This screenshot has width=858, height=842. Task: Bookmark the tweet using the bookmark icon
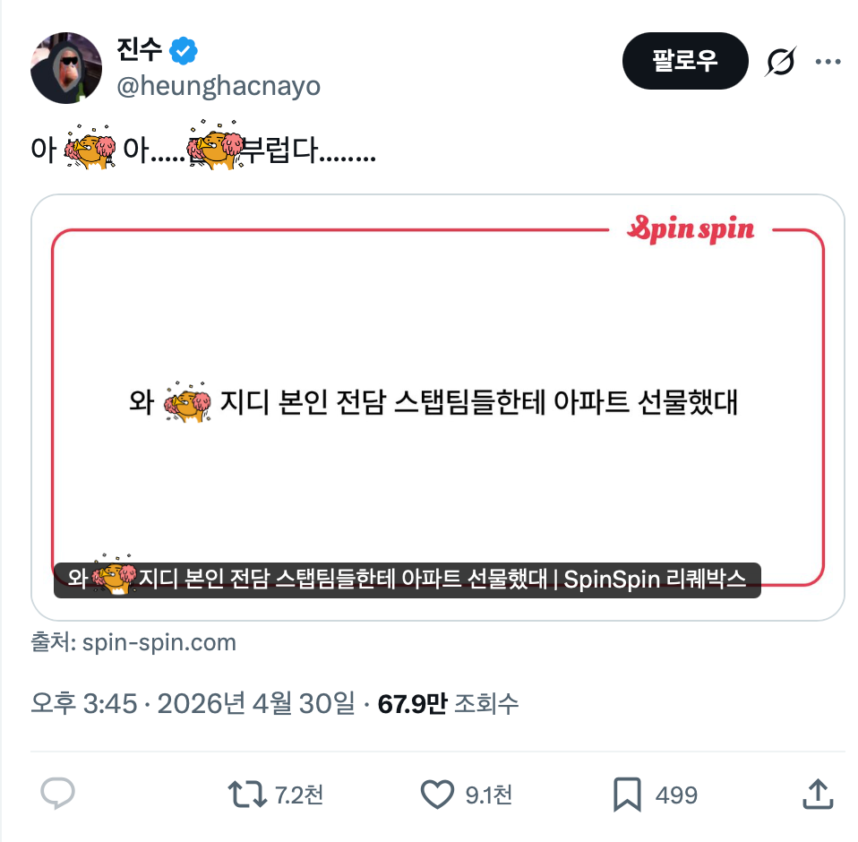click(x=629, y=795)
